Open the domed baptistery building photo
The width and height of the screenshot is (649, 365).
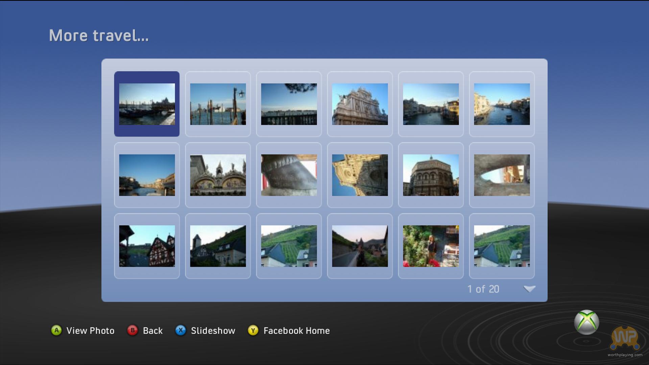[431, 175]
